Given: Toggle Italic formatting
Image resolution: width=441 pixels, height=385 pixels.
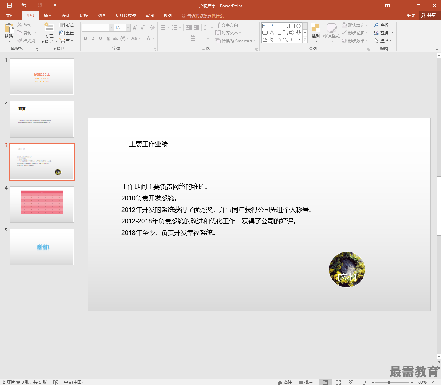Looking at the screenshot, I should [93, 38].
